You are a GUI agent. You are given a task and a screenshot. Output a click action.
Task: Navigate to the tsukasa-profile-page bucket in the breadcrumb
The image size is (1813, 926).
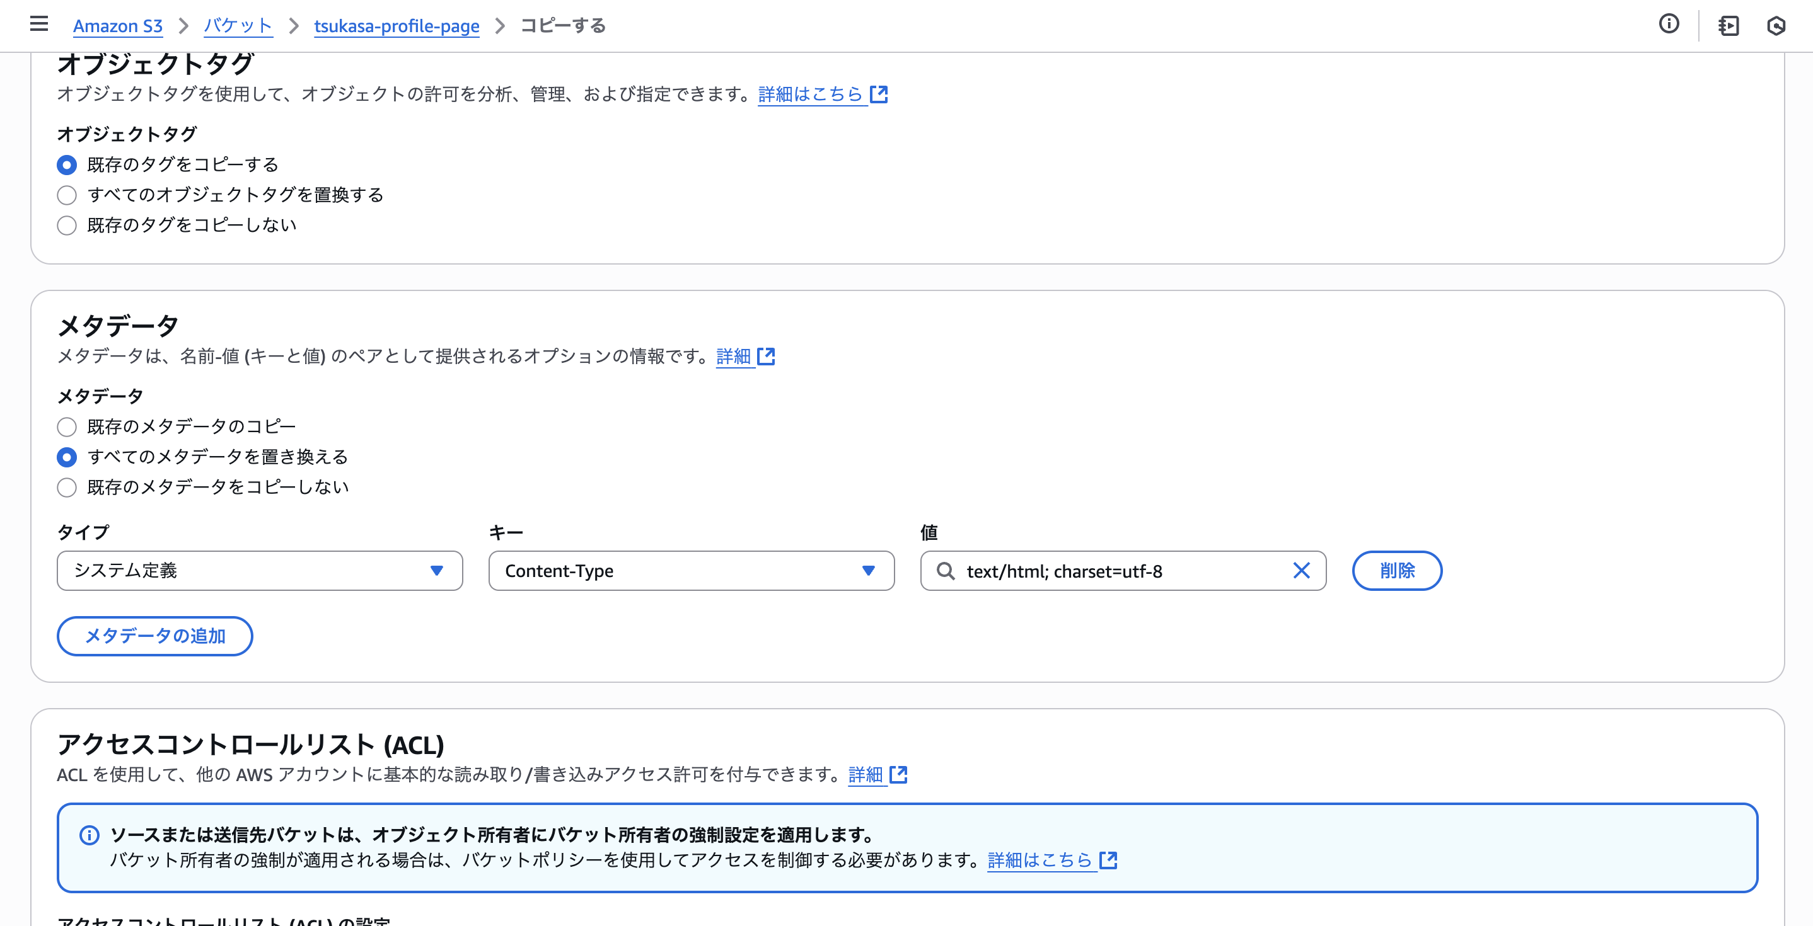click(x=397, y=26)
